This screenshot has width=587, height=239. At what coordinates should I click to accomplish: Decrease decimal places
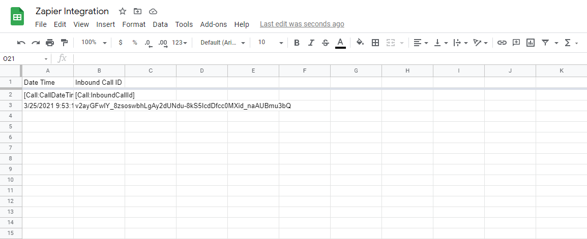click(x=149, y=43)
